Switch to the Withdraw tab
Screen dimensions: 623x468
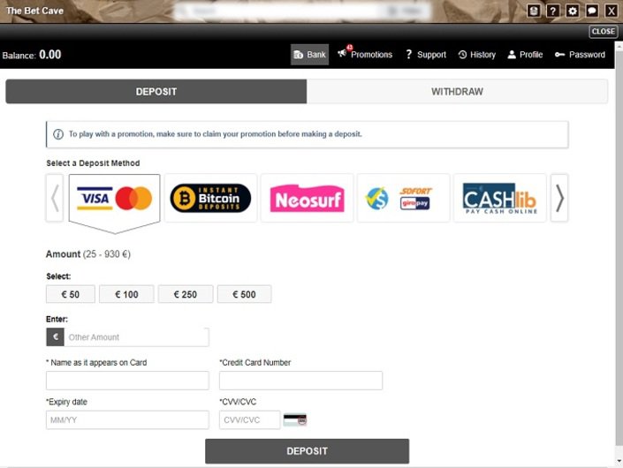point(457,92)
